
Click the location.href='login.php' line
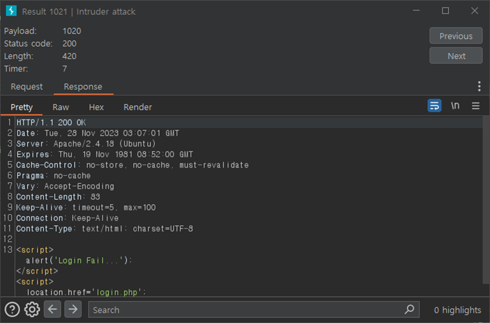point(86,292)
